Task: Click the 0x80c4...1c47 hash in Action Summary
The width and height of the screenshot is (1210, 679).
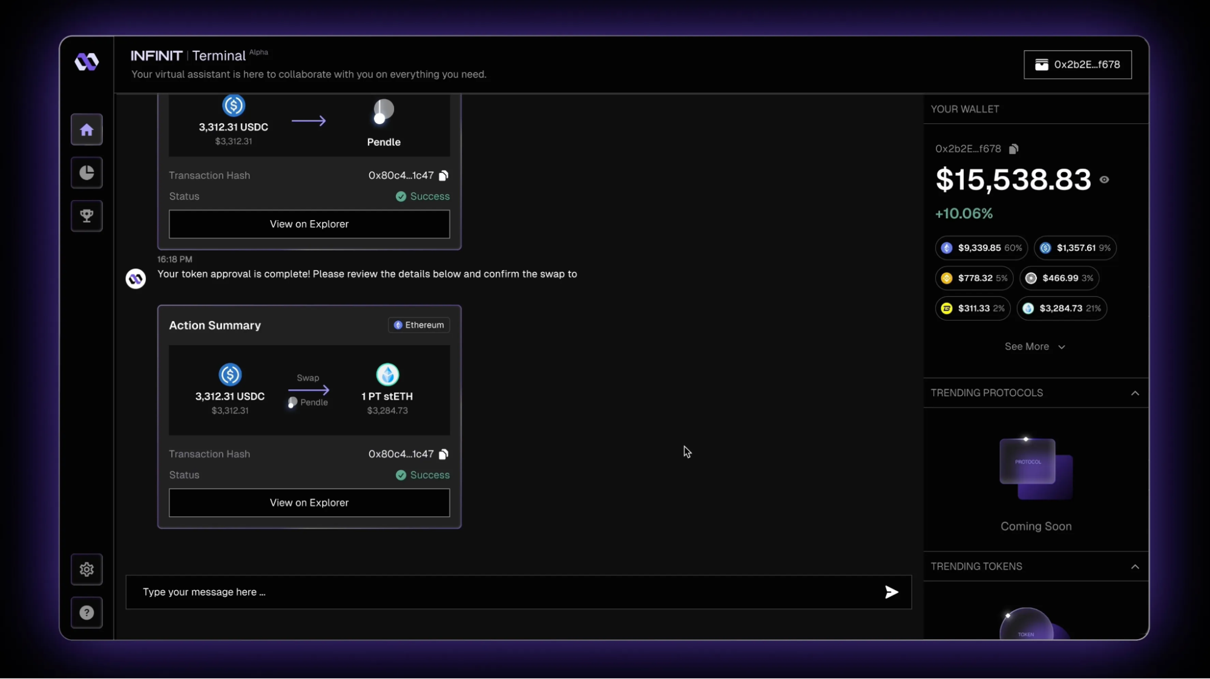Action: coord(401,454)
